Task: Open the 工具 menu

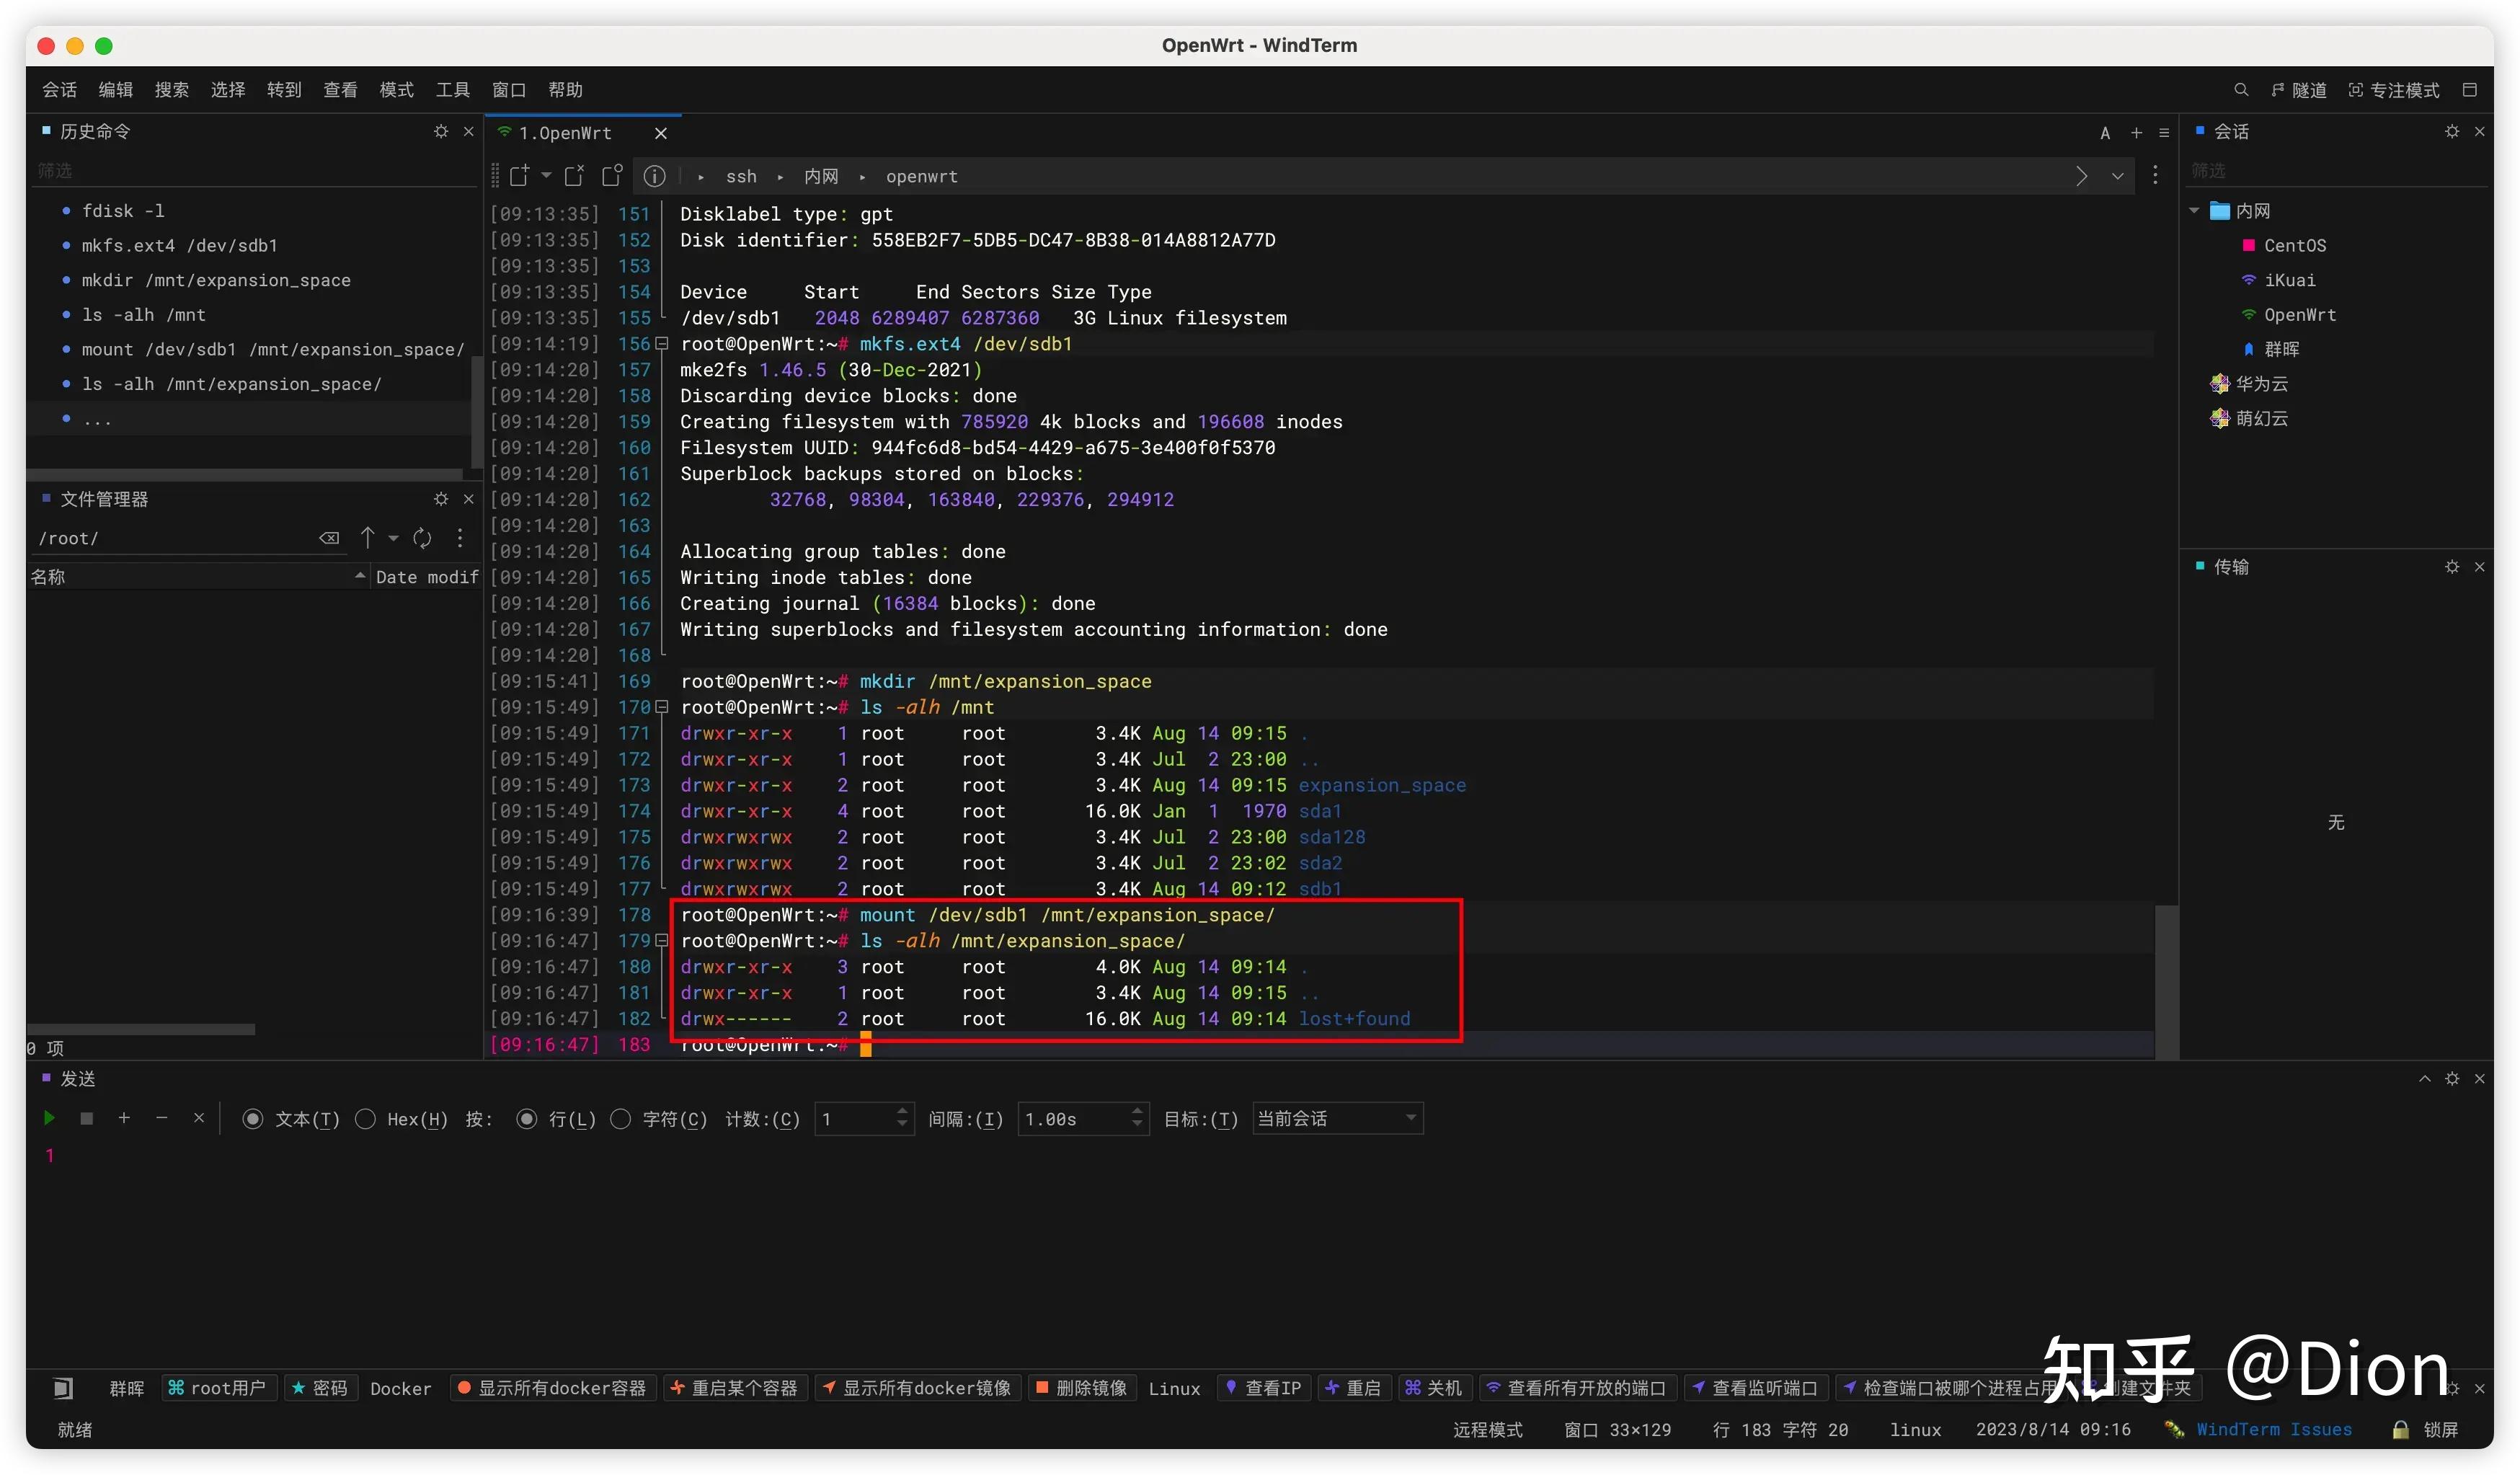Action: [452, 90]
